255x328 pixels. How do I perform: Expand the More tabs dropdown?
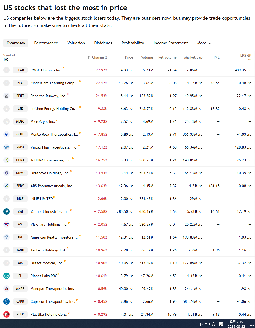click(x=204, y=43)
